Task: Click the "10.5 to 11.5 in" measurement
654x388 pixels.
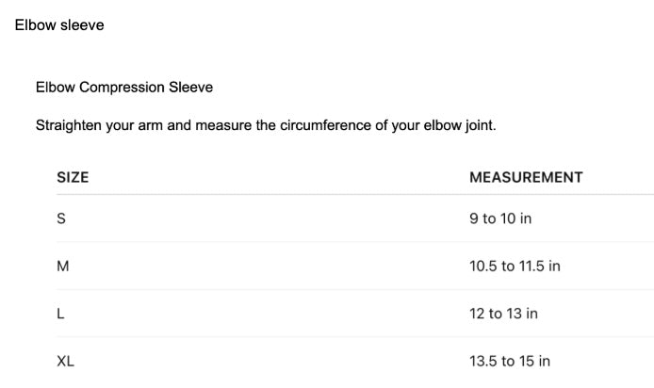Action: pos(515,266)
